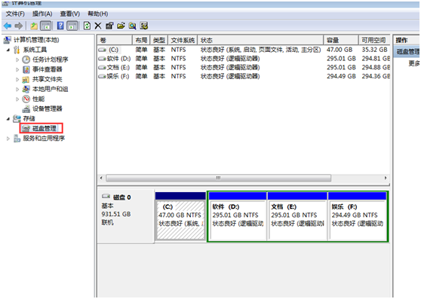Select 计算机管理(本地) root node

pyautogui.click(x=36, y=40)
